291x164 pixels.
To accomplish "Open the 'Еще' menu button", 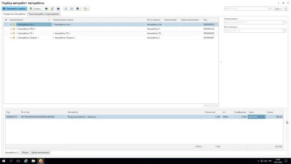I will [278, 9].
